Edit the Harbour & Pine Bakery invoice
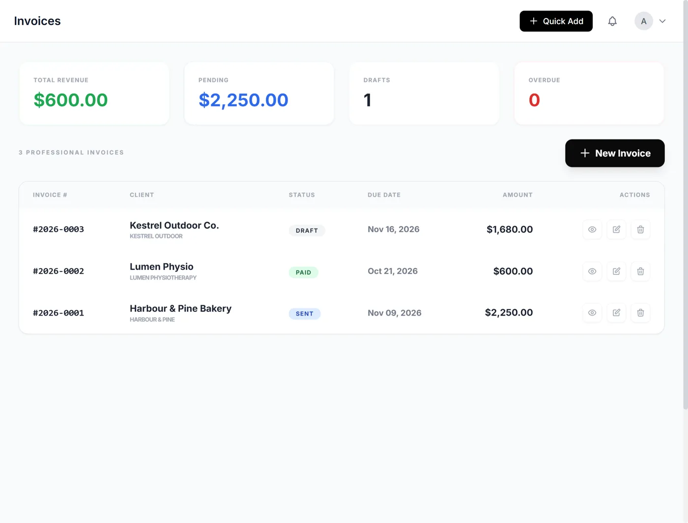688x523 pixels. point(616,313)
